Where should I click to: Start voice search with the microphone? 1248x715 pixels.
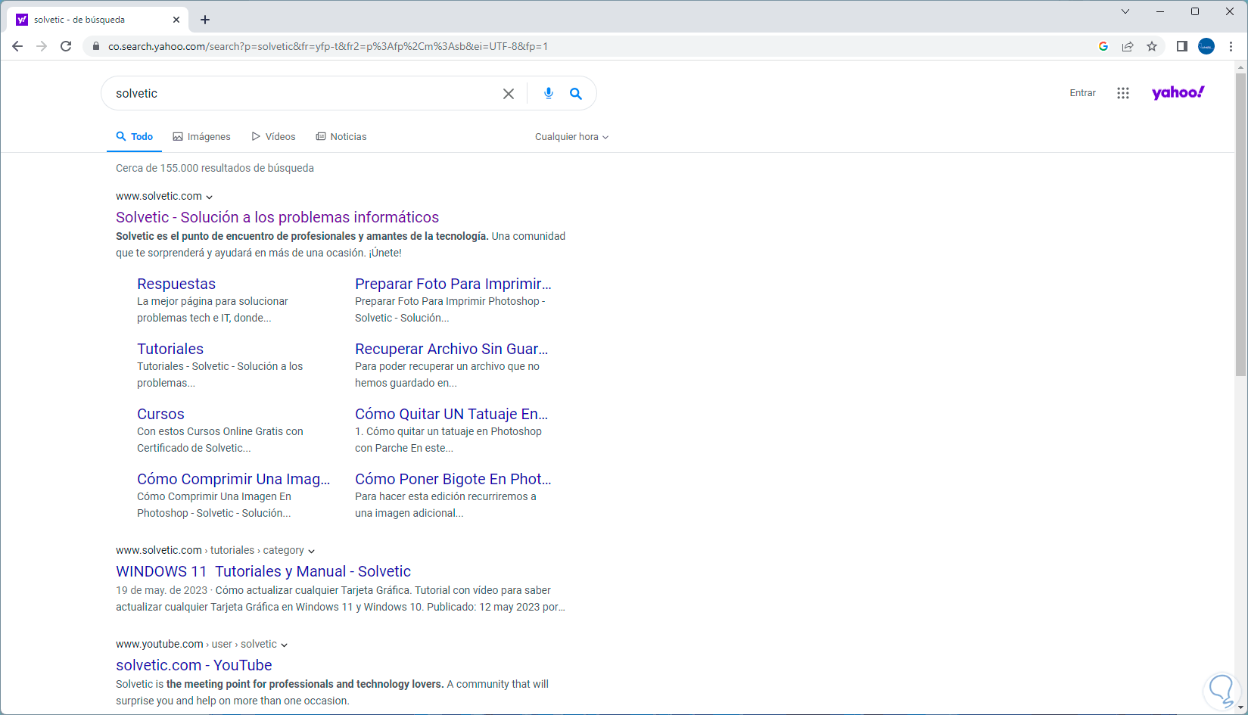coord(549,93)
